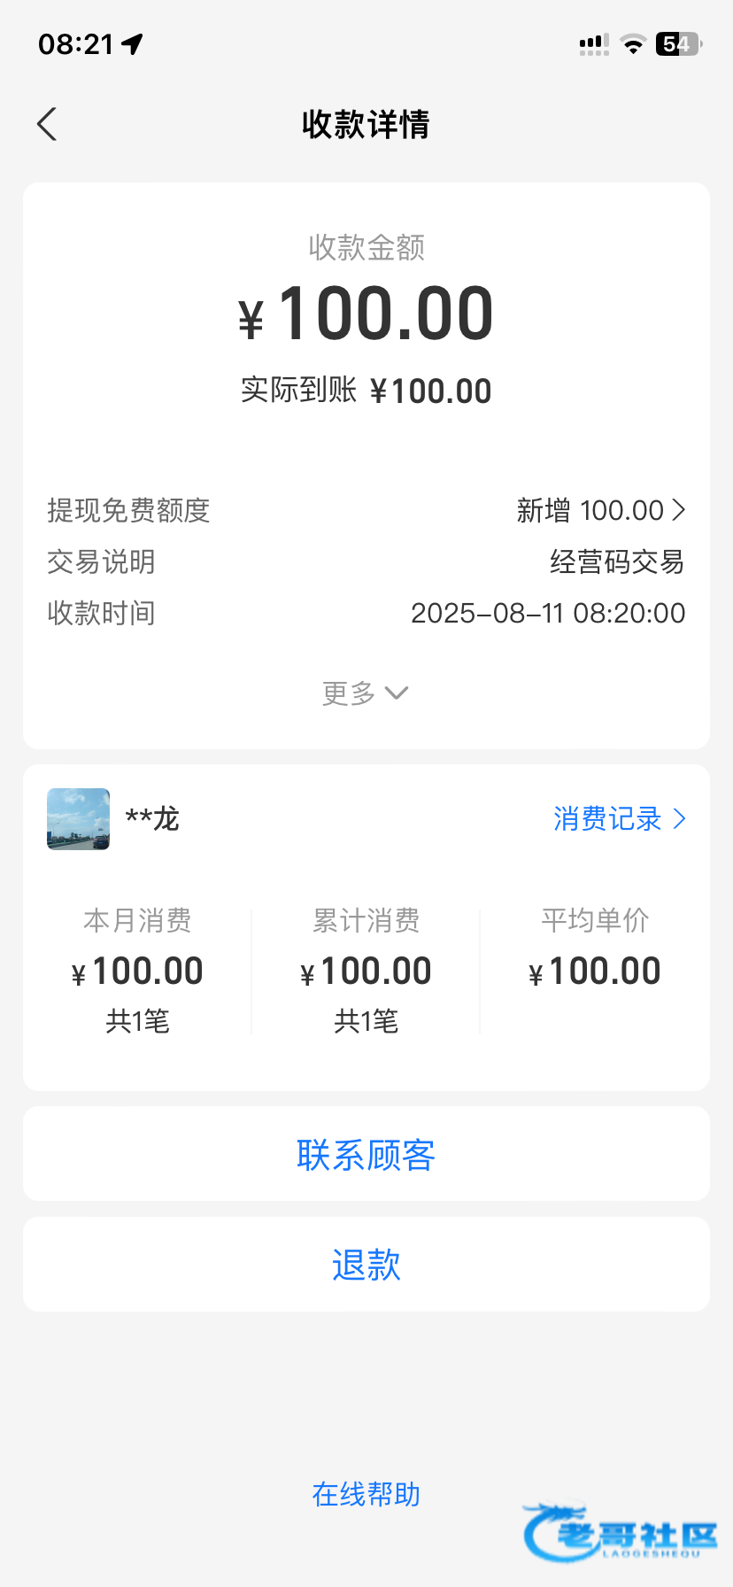Viewport: 733px width, 1587px height.
Task: Tap the customer name **龙
Action: pos(152,819)
